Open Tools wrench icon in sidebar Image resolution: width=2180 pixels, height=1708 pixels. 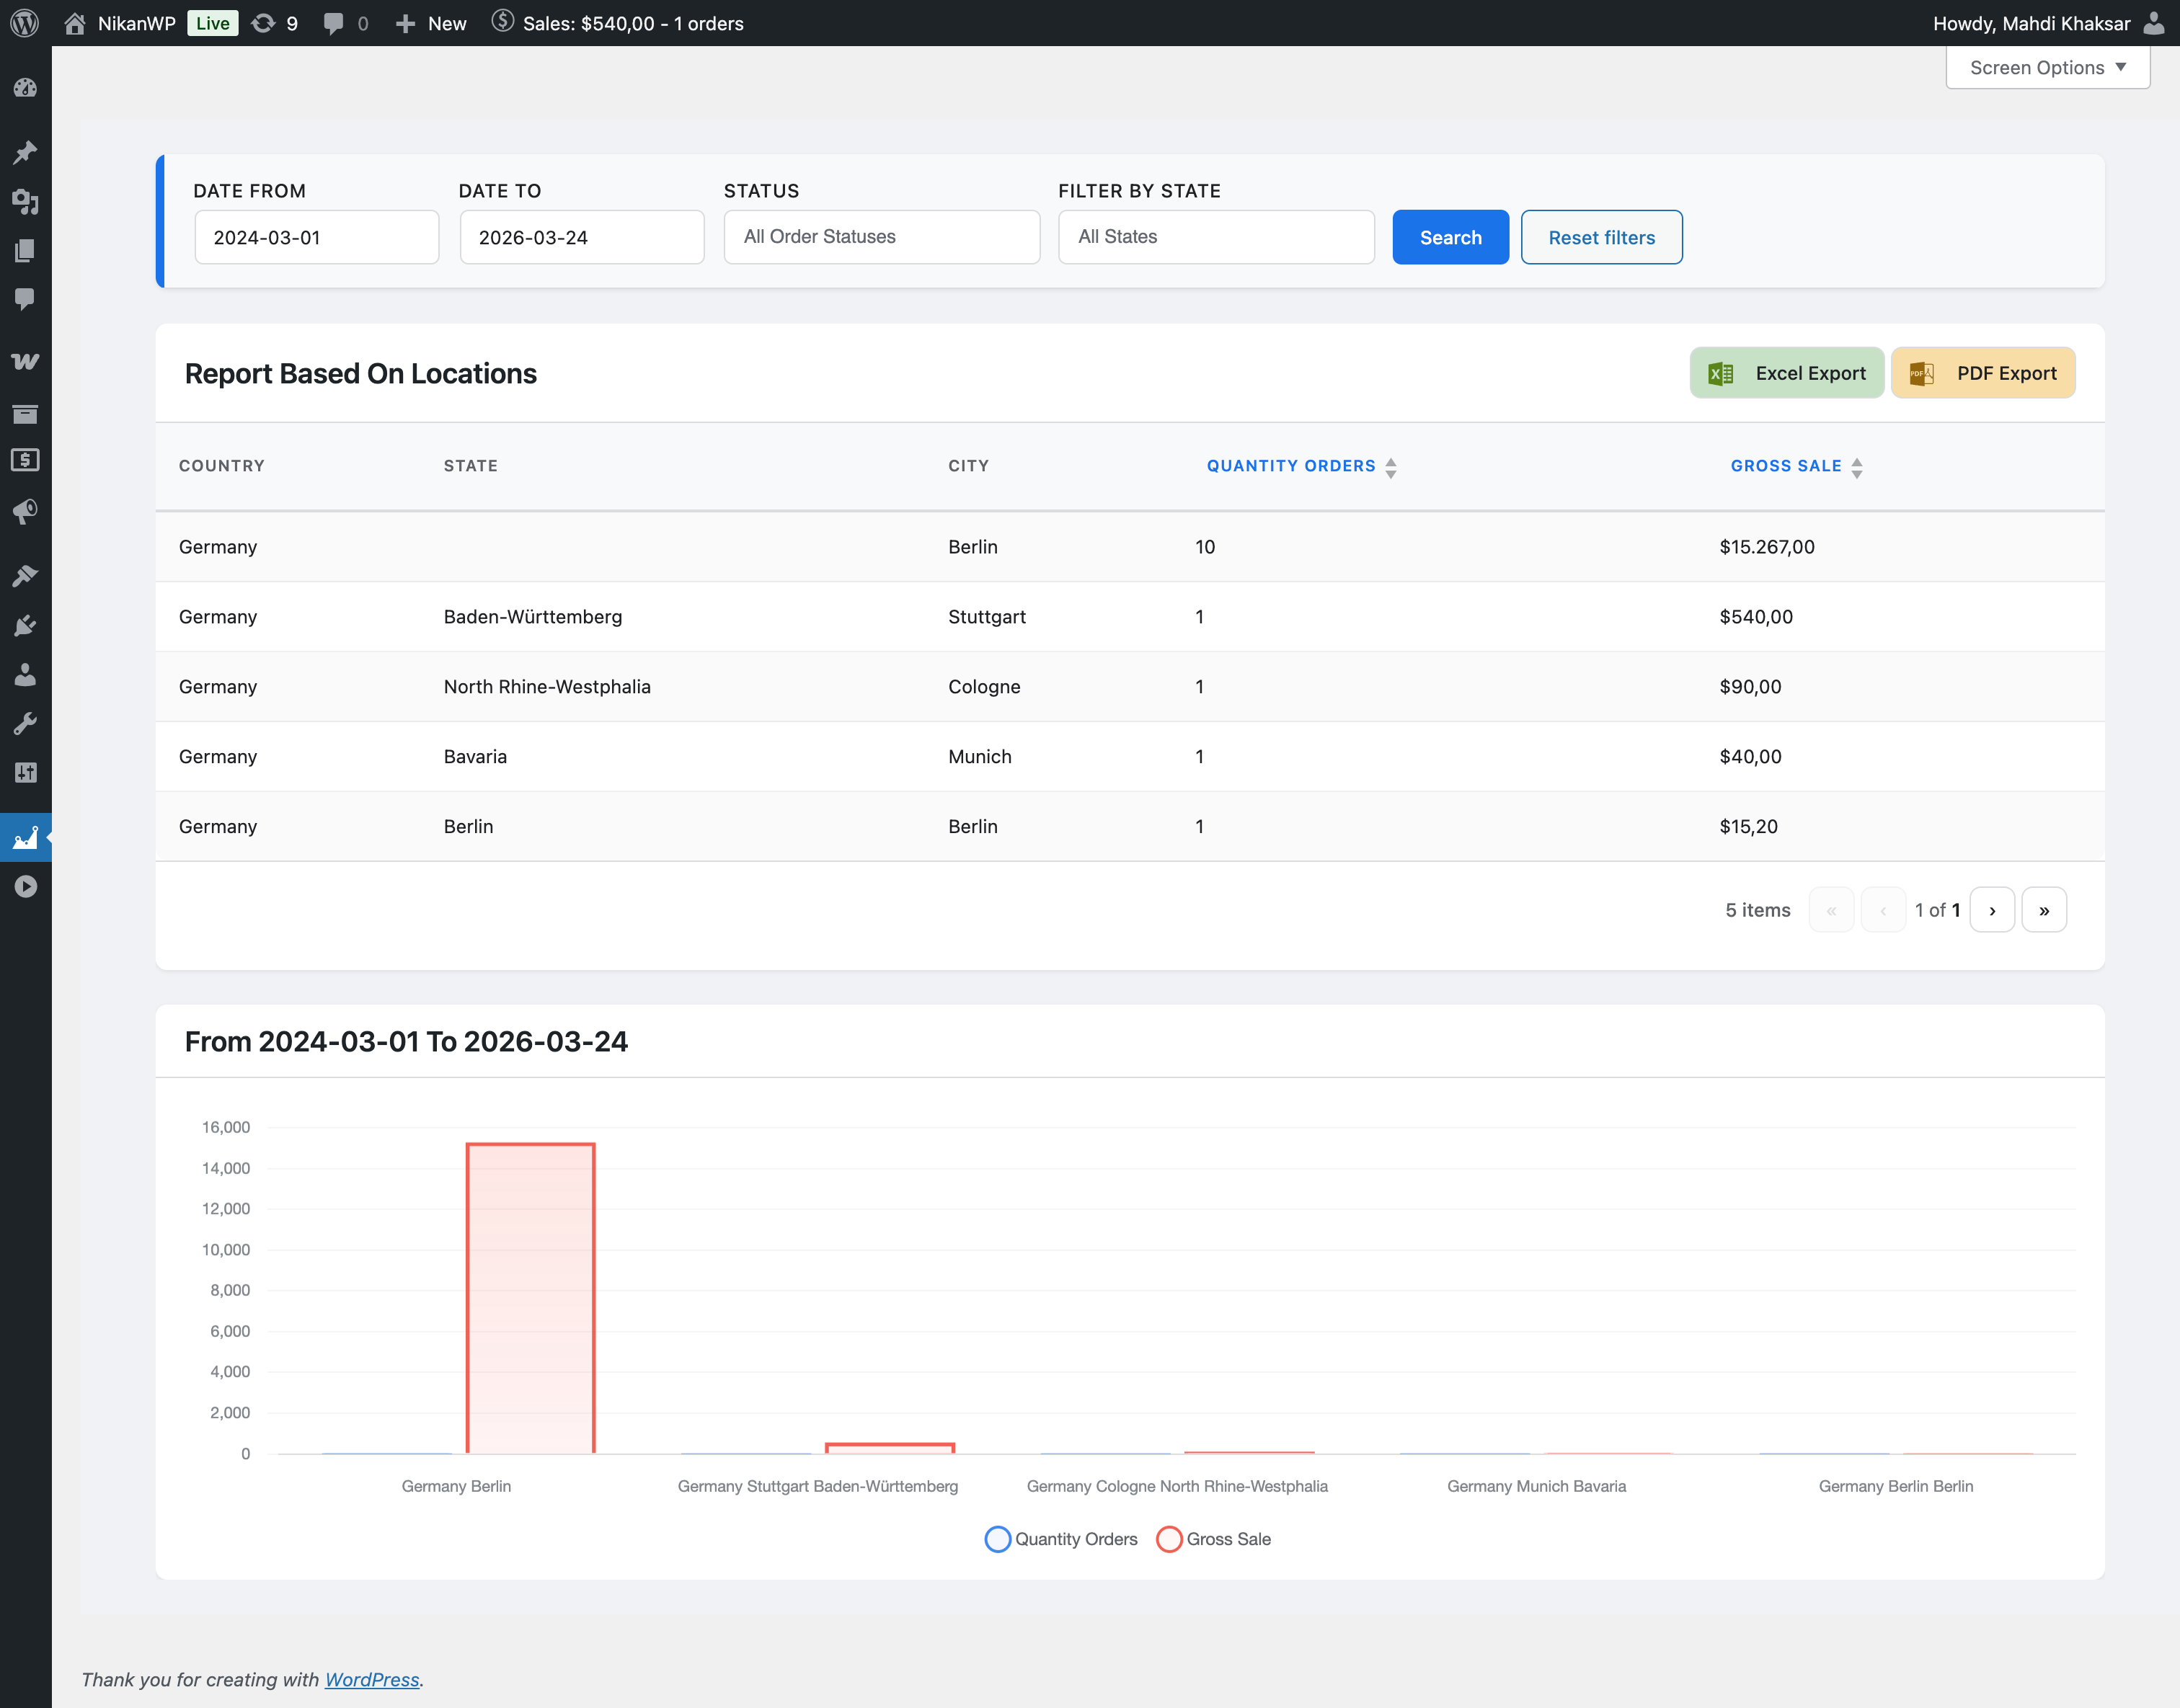(25, 723)
